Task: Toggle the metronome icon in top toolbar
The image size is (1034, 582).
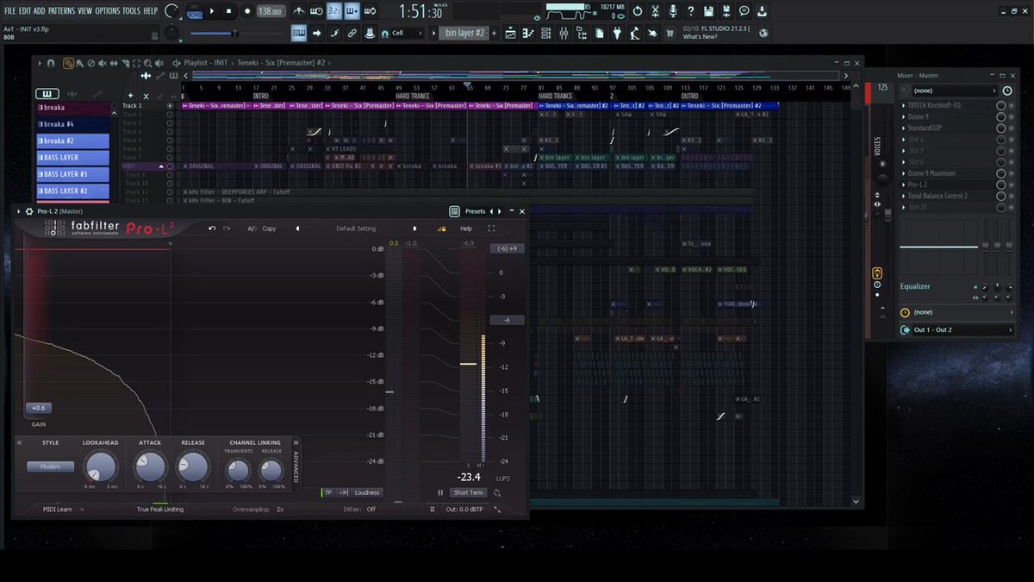Action: pyautogui.click(x=299, y=11)
